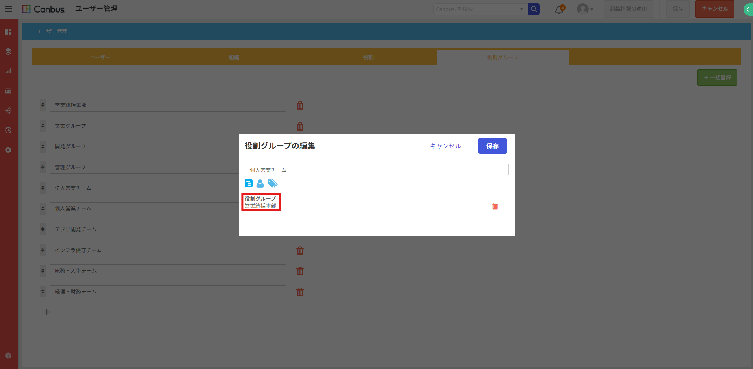
Task: Switch to the ユーザー tab
Action: click(100, 57)
